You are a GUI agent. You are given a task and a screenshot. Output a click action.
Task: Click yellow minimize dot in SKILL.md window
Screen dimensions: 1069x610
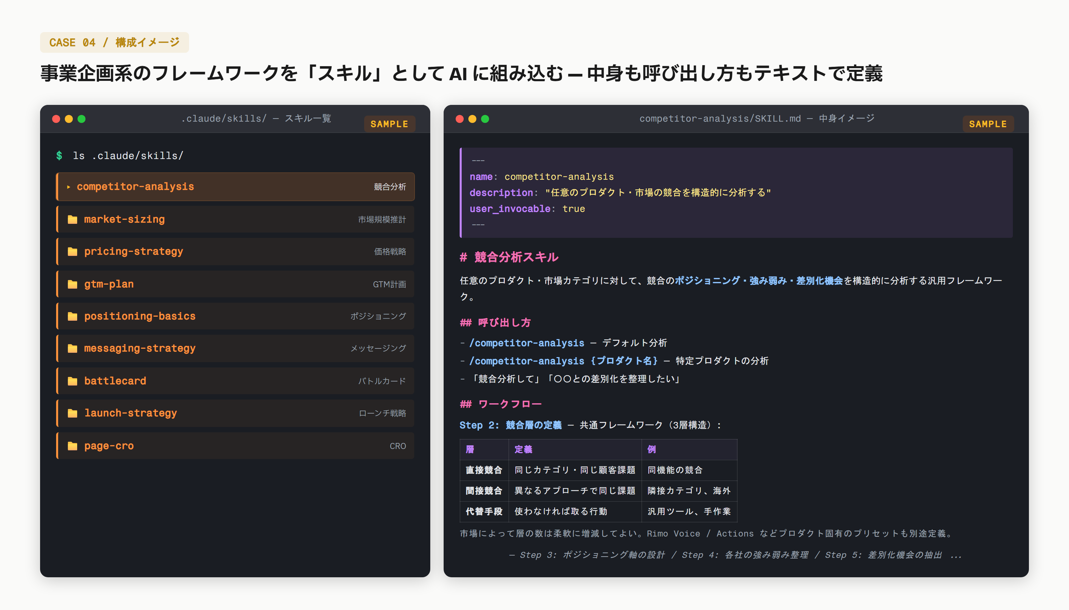tap(472, 119)
